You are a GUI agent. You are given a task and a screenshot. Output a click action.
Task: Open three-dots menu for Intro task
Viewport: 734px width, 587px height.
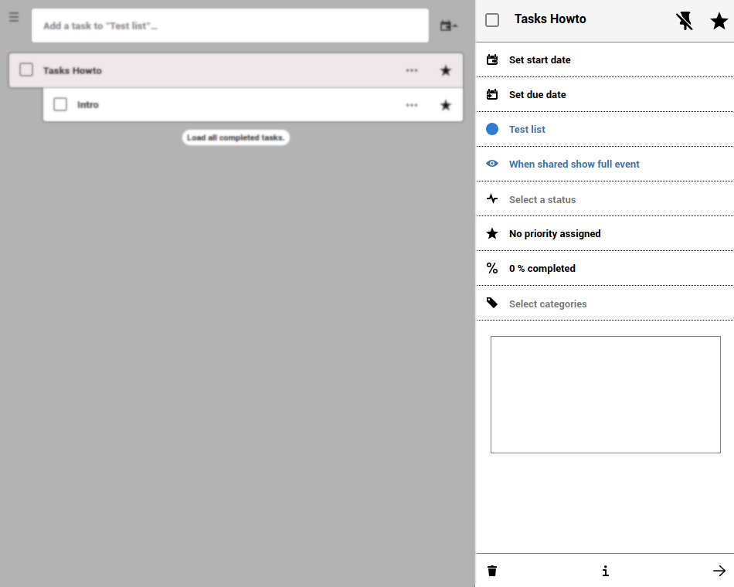point(412,105)
